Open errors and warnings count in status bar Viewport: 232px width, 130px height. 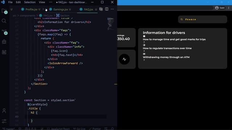coord(30,129)
